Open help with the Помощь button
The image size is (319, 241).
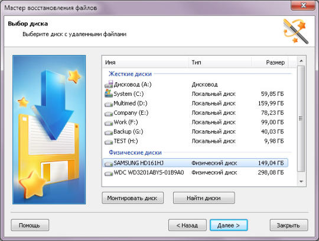point(30,225)
